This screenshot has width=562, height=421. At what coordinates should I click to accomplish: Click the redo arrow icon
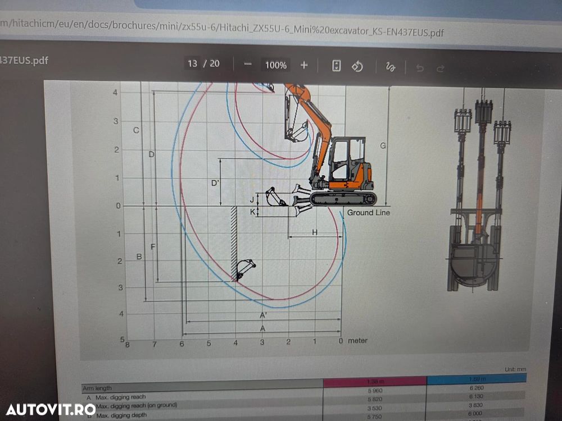pos(441,68)
